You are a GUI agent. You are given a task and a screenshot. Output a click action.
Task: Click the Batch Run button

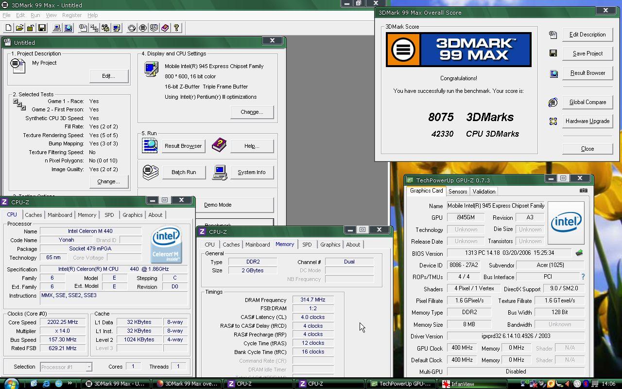point(183,172)
